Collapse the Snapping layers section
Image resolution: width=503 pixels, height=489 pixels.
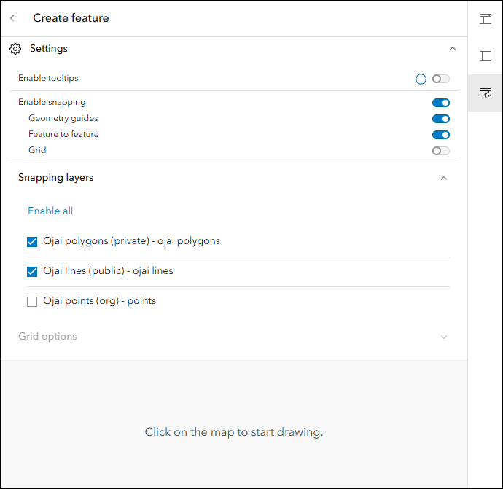click(x=444, y=178)
